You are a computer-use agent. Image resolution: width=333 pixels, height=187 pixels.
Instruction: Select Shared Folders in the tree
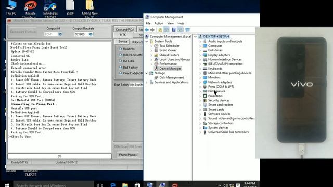tap(169, 55)
